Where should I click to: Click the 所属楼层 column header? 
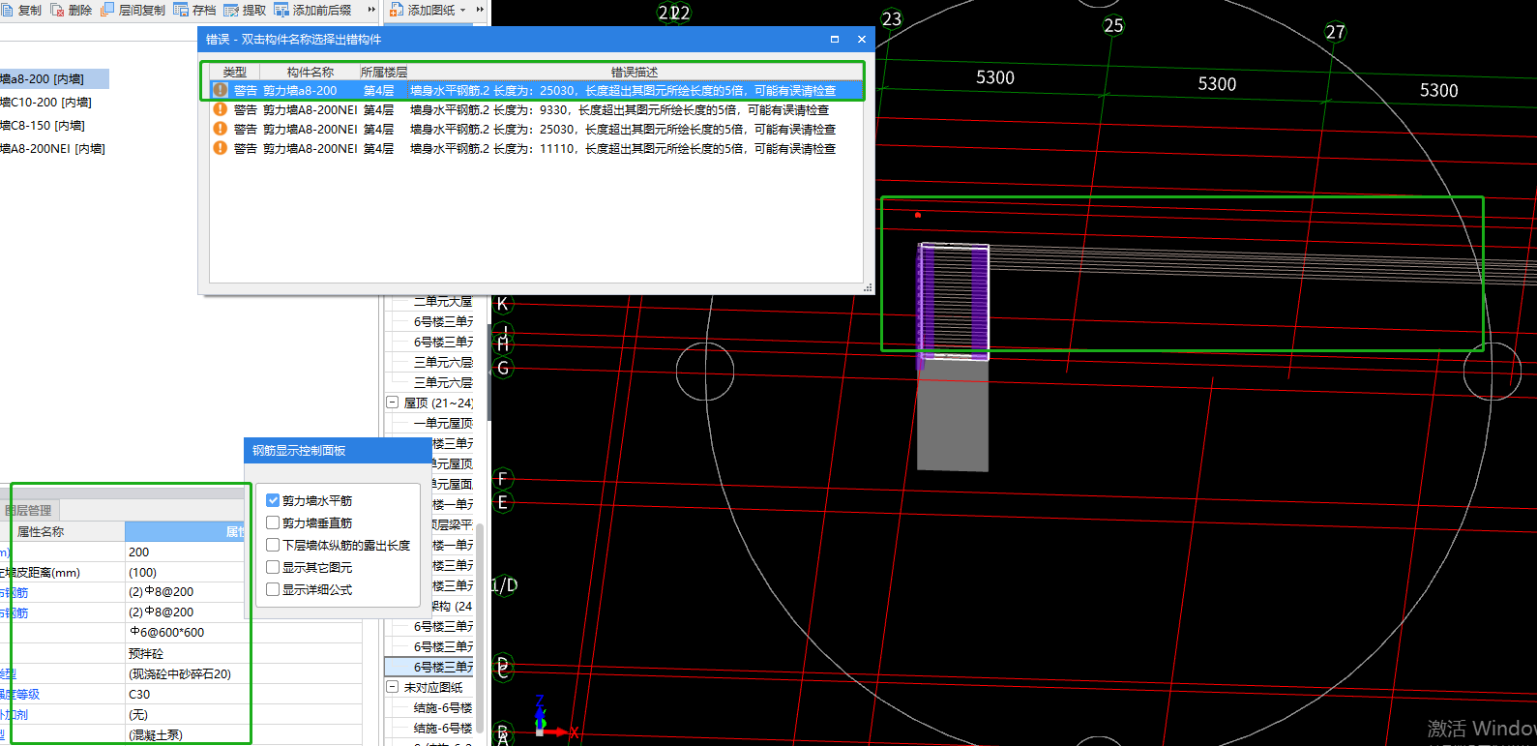pos(384,72)
